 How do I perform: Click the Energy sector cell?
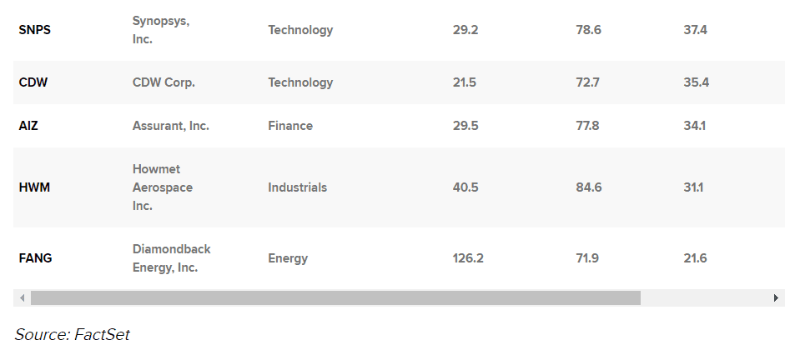[x=288, y=258]
